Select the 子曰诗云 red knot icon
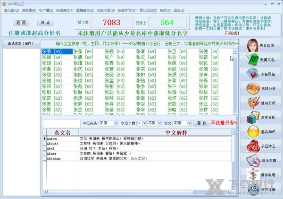This screenshot has width=283, height=199. click(x=253, y=146)
